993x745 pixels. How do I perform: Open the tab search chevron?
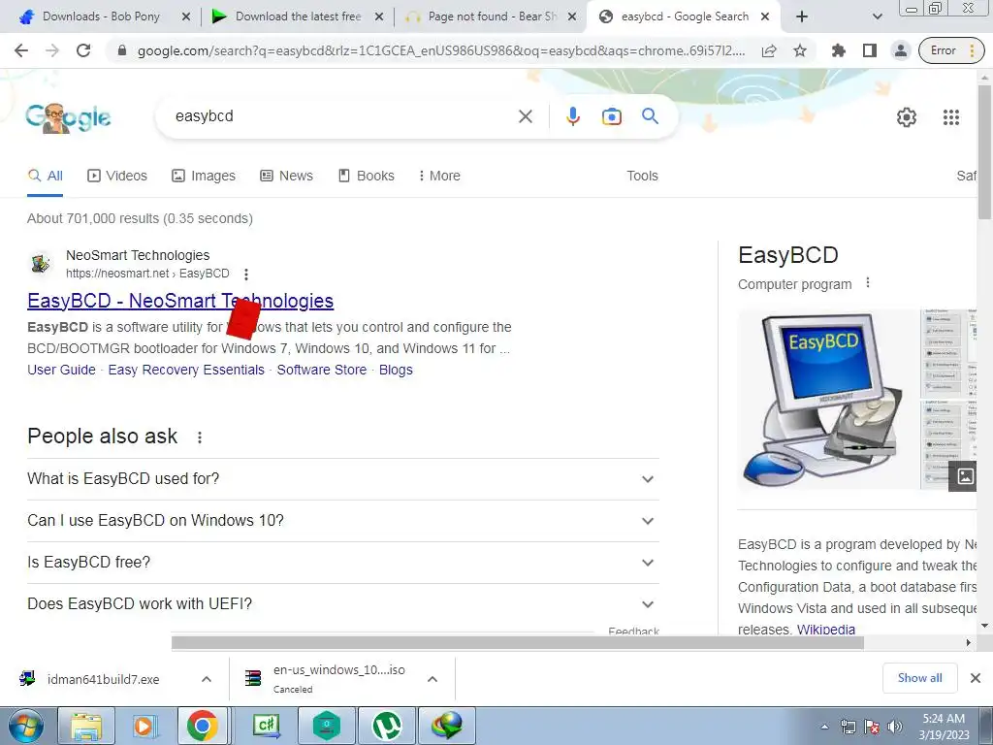pyautogui.click(x=877, y=16)
